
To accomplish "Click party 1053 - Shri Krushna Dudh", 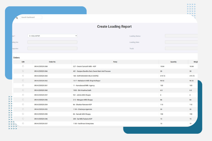I will point(82,90).
